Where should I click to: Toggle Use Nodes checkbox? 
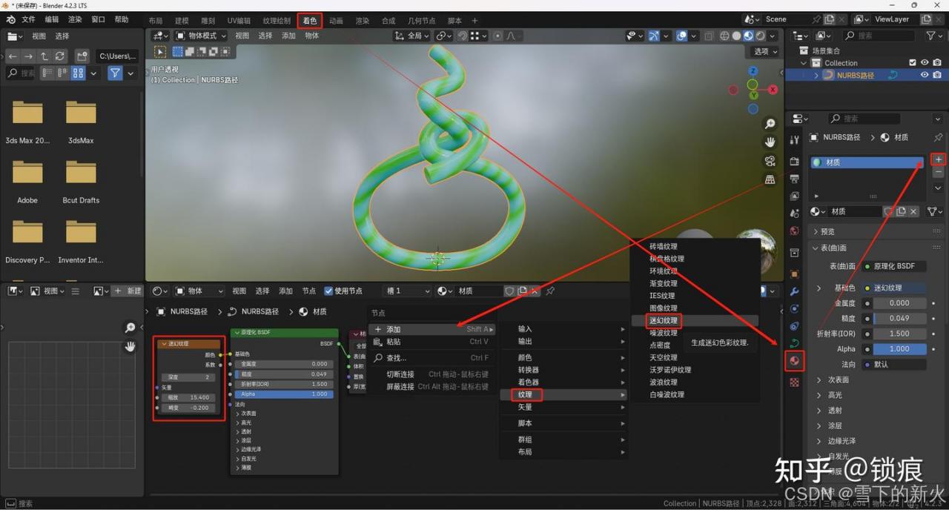pos(328,291)
